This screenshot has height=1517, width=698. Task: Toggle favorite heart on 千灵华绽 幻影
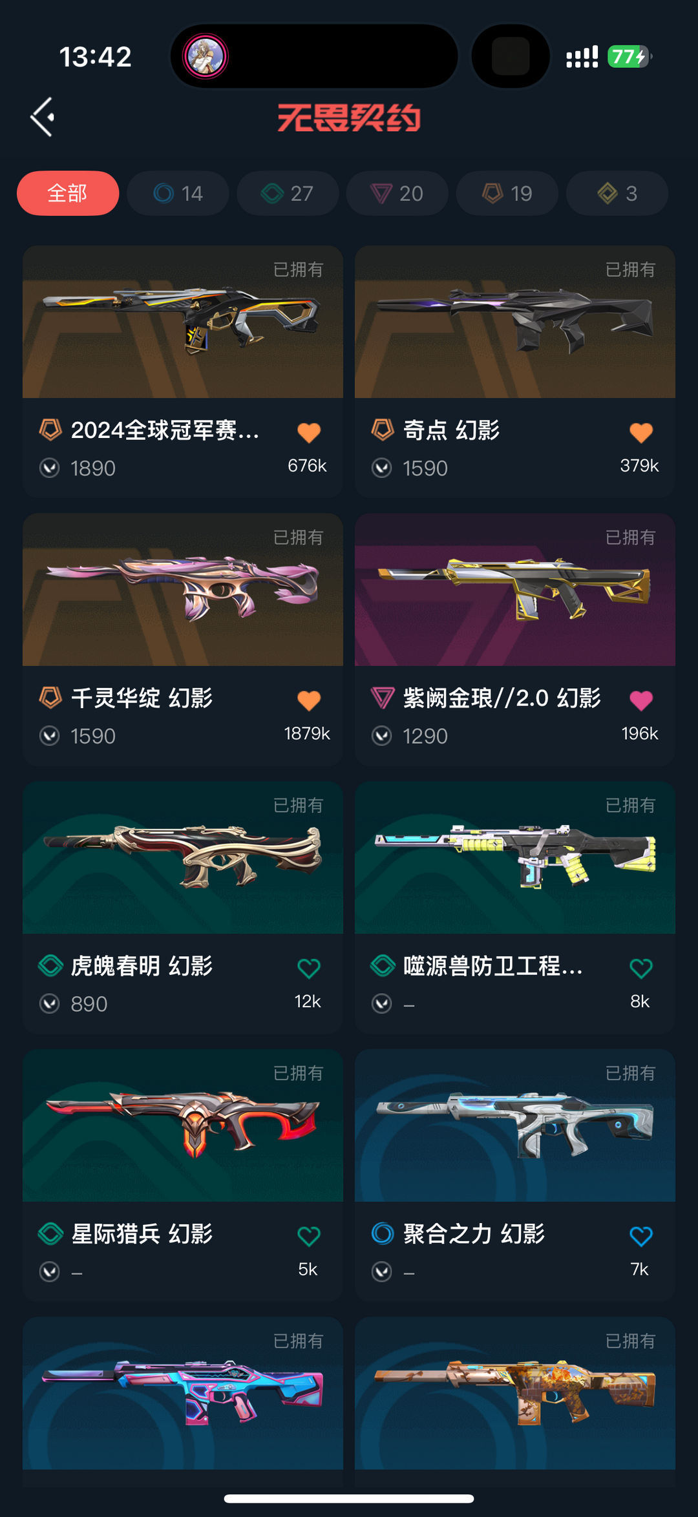tap(309, 700)
